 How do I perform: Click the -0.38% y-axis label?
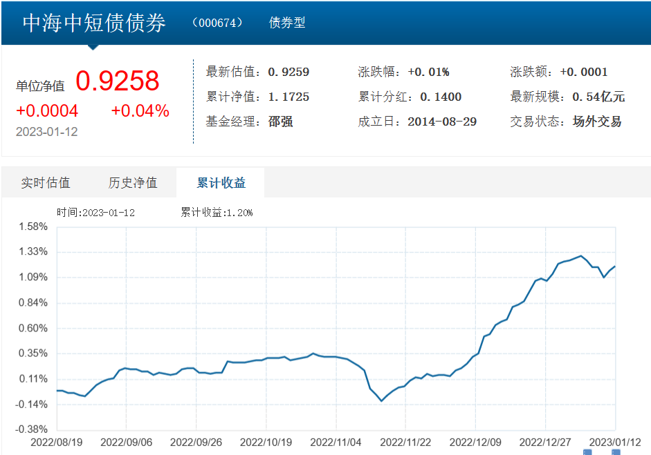click(x=32, y=429)
